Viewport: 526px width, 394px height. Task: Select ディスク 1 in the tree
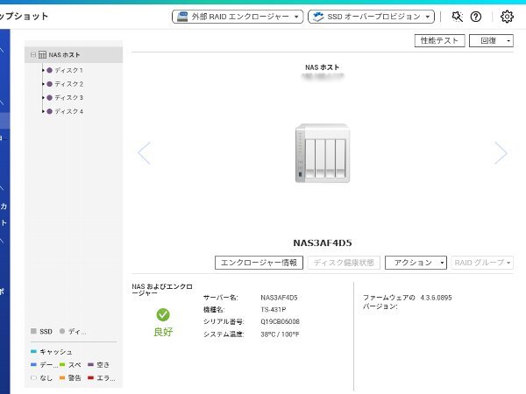pyautogui.click(x=68, y=70)
